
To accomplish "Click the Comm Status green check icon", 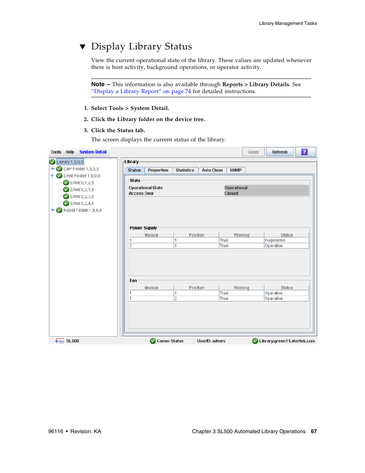I will coord(153,341).
